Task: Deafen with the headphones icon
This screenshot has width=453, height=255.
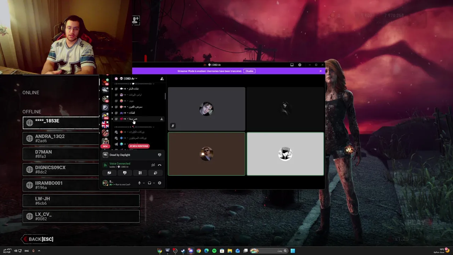Action: [149, 183]
